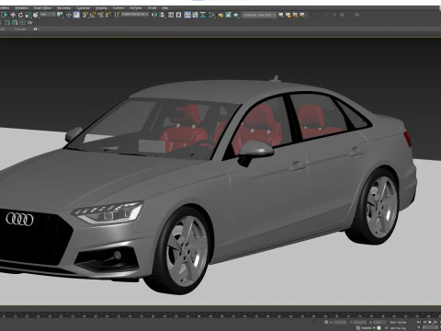Open the Material Editor
Viewport: 441px width, 331px height.
[211, 15]
